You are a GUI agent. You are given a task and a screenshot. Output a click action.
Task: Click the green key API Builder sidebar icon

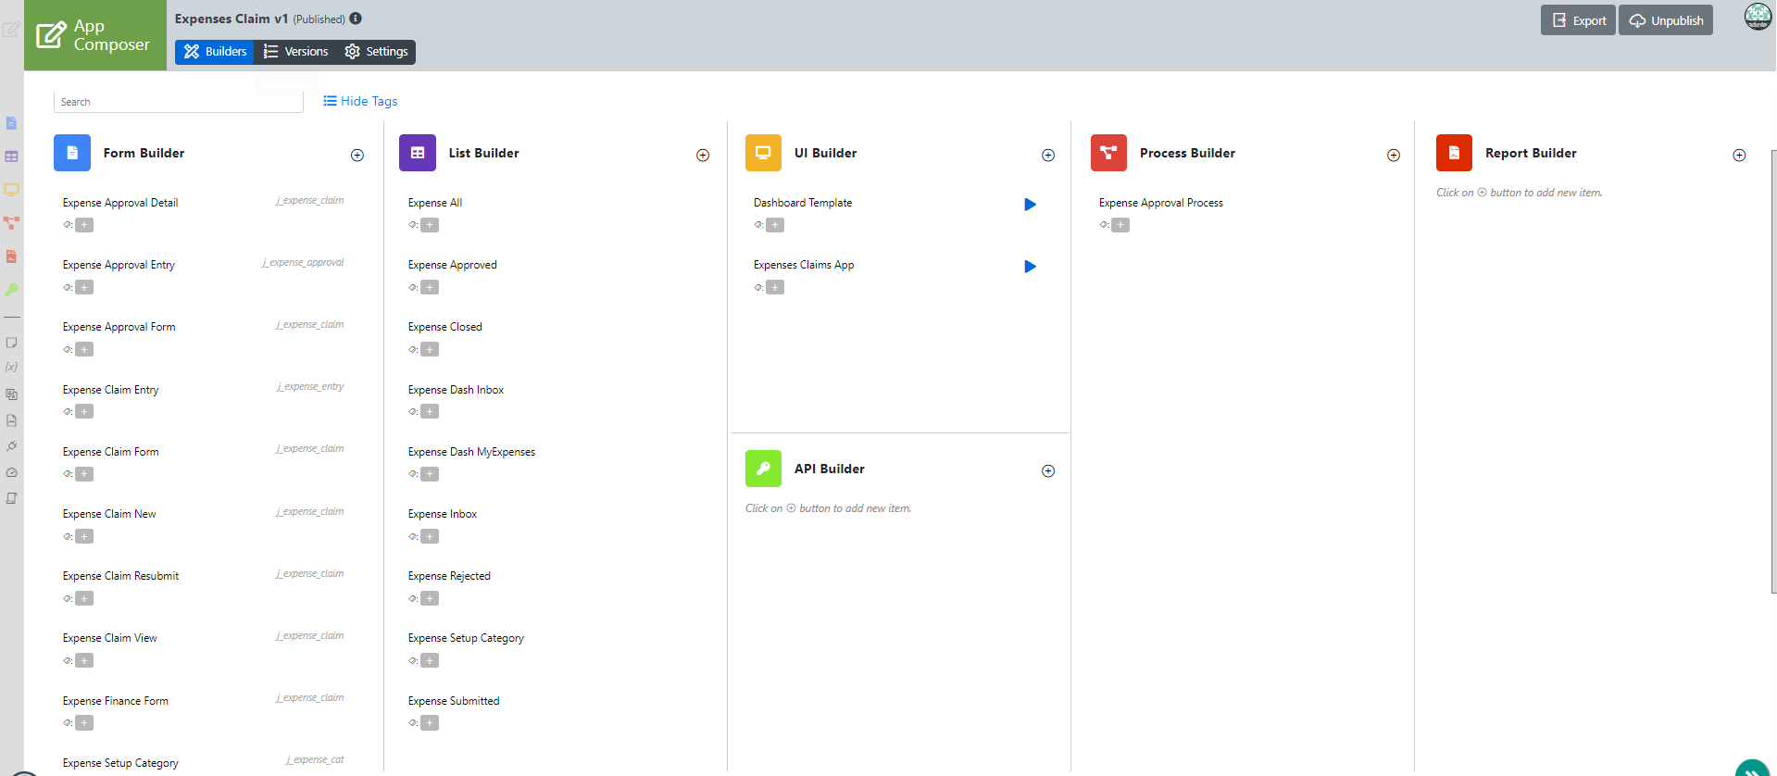coord(11,290)
